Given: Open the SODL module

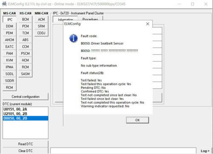Looking at the screenshot, I should (10, 74).
